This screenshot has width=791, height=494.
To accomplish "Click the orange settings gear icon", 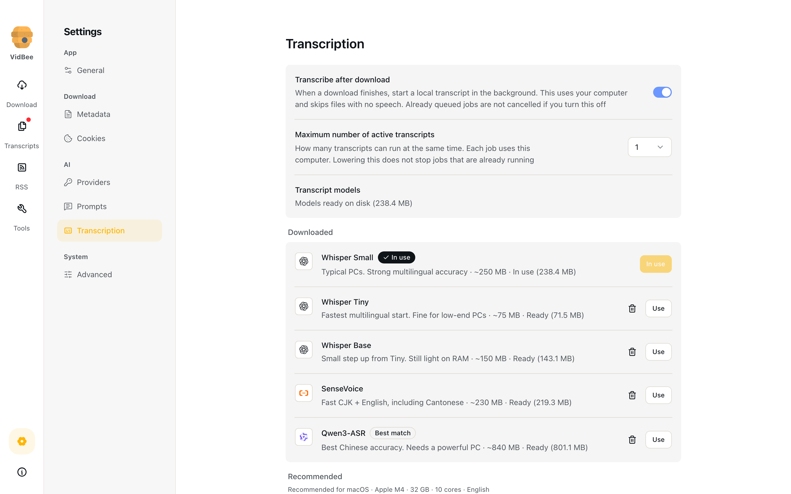I will coord(22,441).
